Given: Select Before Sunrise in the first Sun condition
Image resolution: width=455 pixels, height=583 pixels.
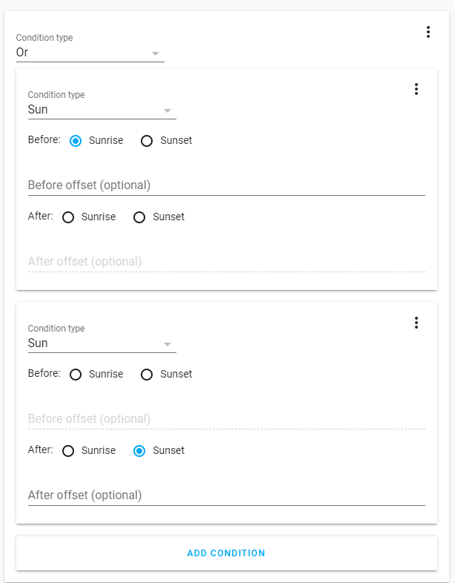Looking at the screenshot, I should tap(76, 140).
